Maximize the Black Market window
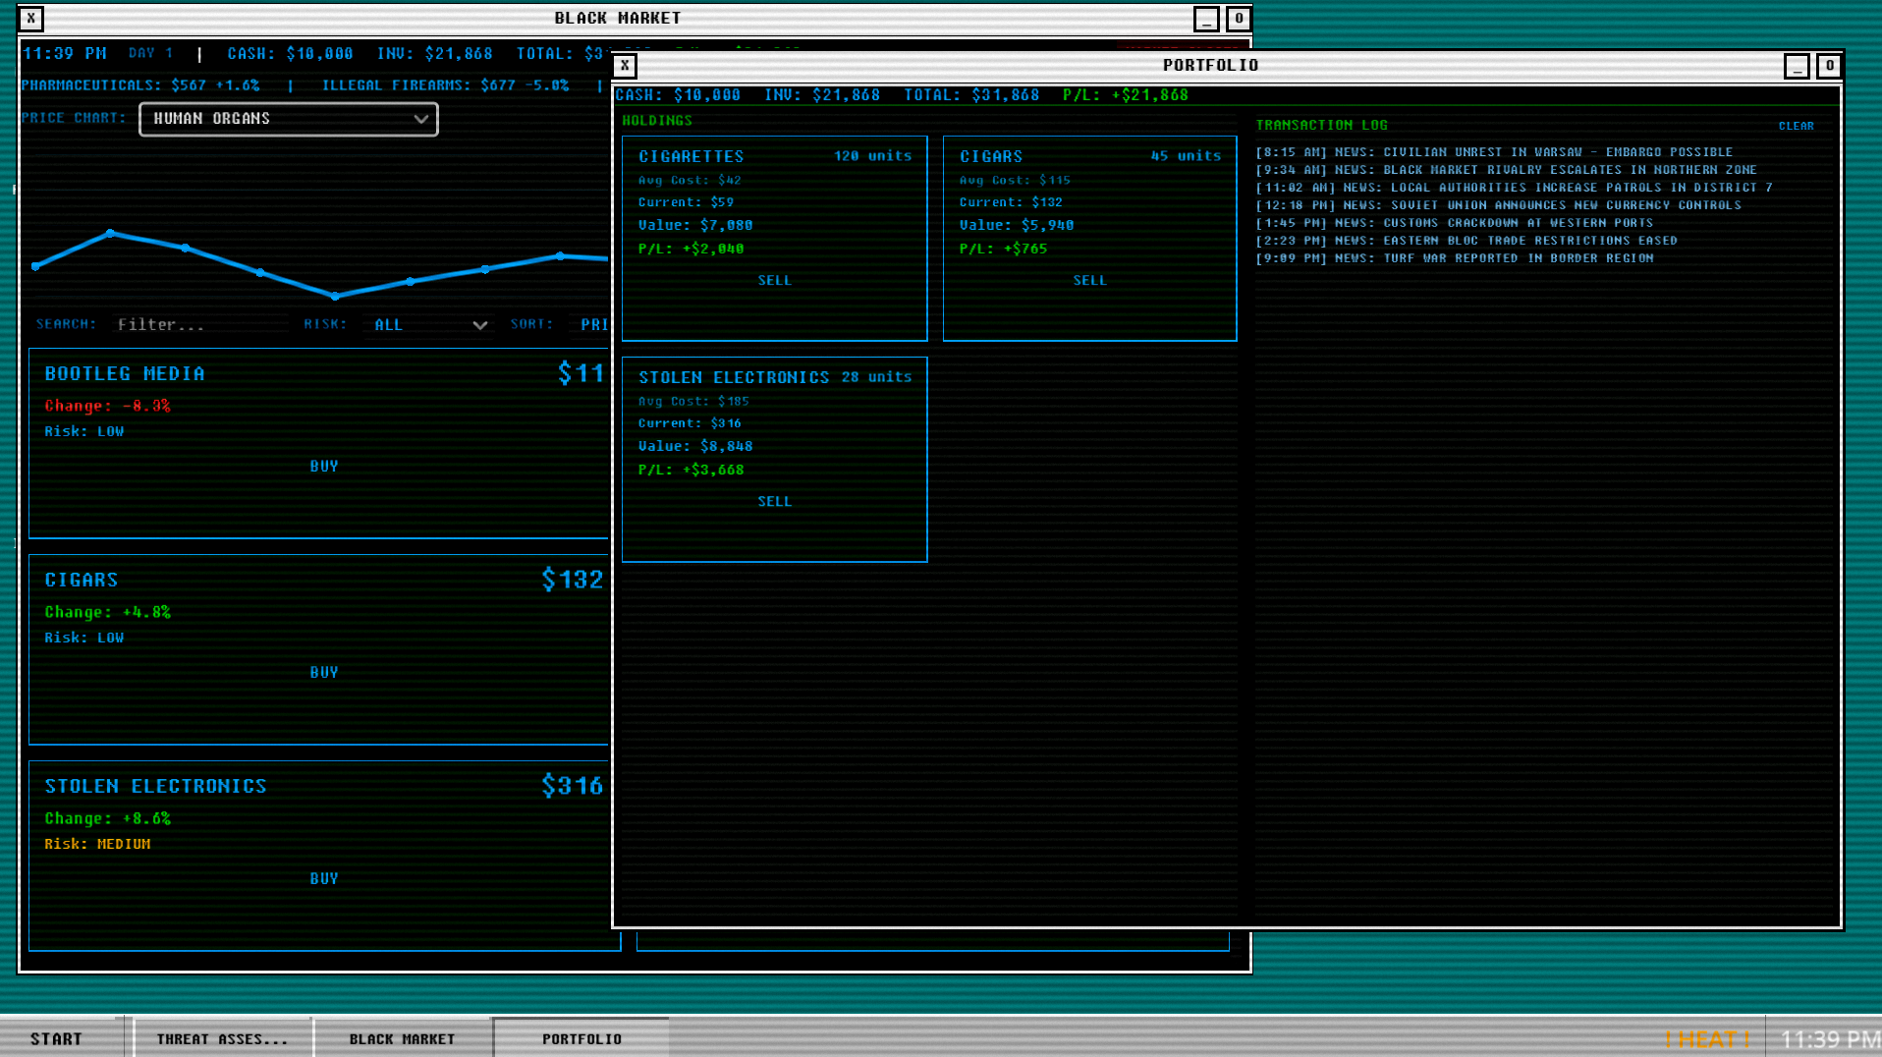Screen dimensions: 1882x1057 click(x=1239, y=19)
